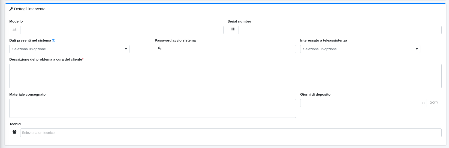
Task: Click the wrench icon beside Dettagli intervento
Action: coord(11,9)
